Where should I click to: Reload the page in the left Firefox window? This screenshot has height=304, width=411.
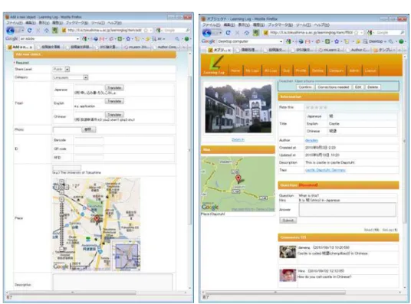(29, 31)
